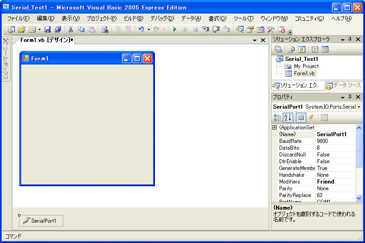Click the Save All icon
365x243 pixels.
click(x=57, y=29)
